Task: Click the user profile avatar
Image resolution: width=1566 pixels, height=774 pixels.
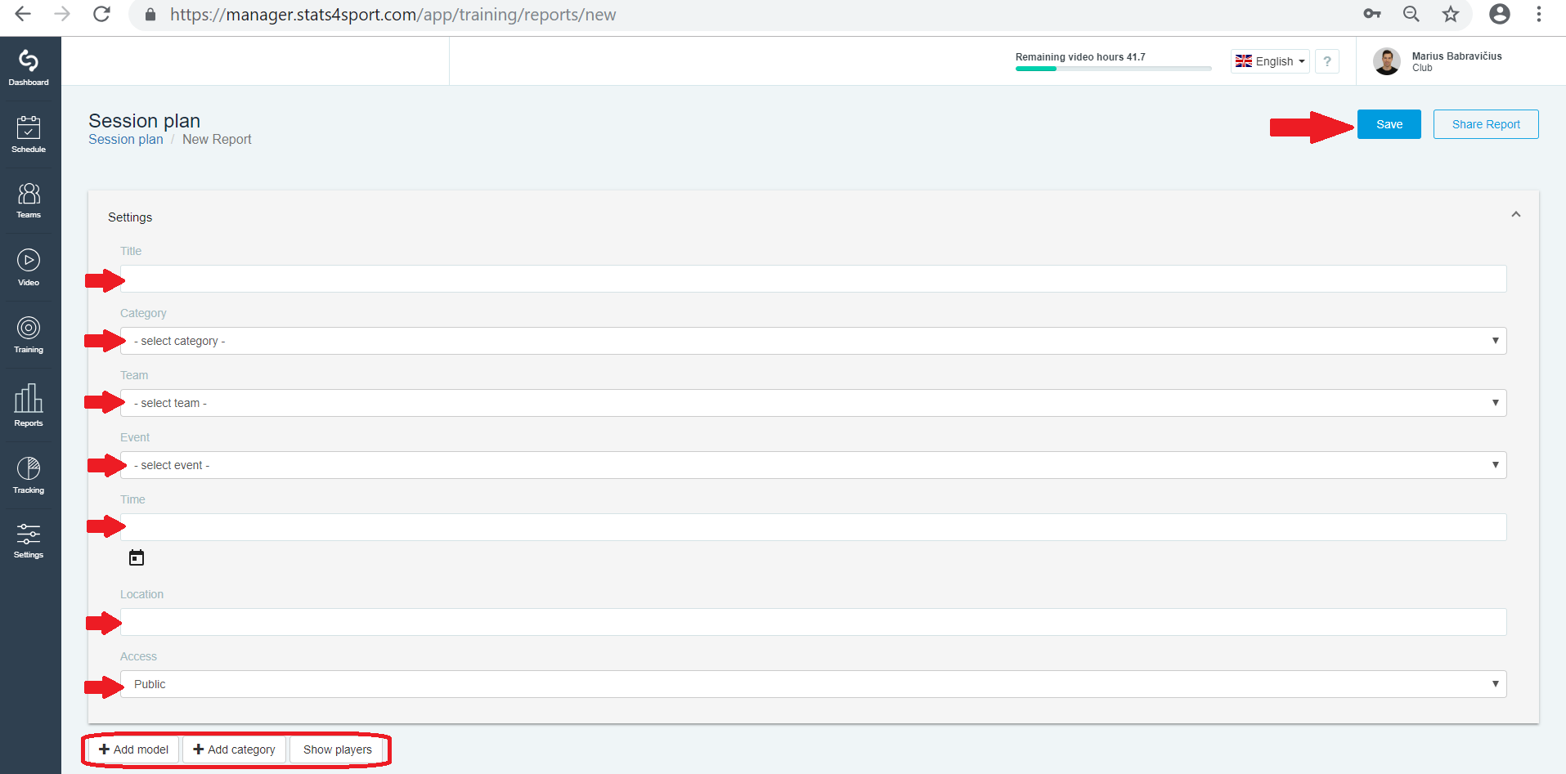Action: (1387, 61)
